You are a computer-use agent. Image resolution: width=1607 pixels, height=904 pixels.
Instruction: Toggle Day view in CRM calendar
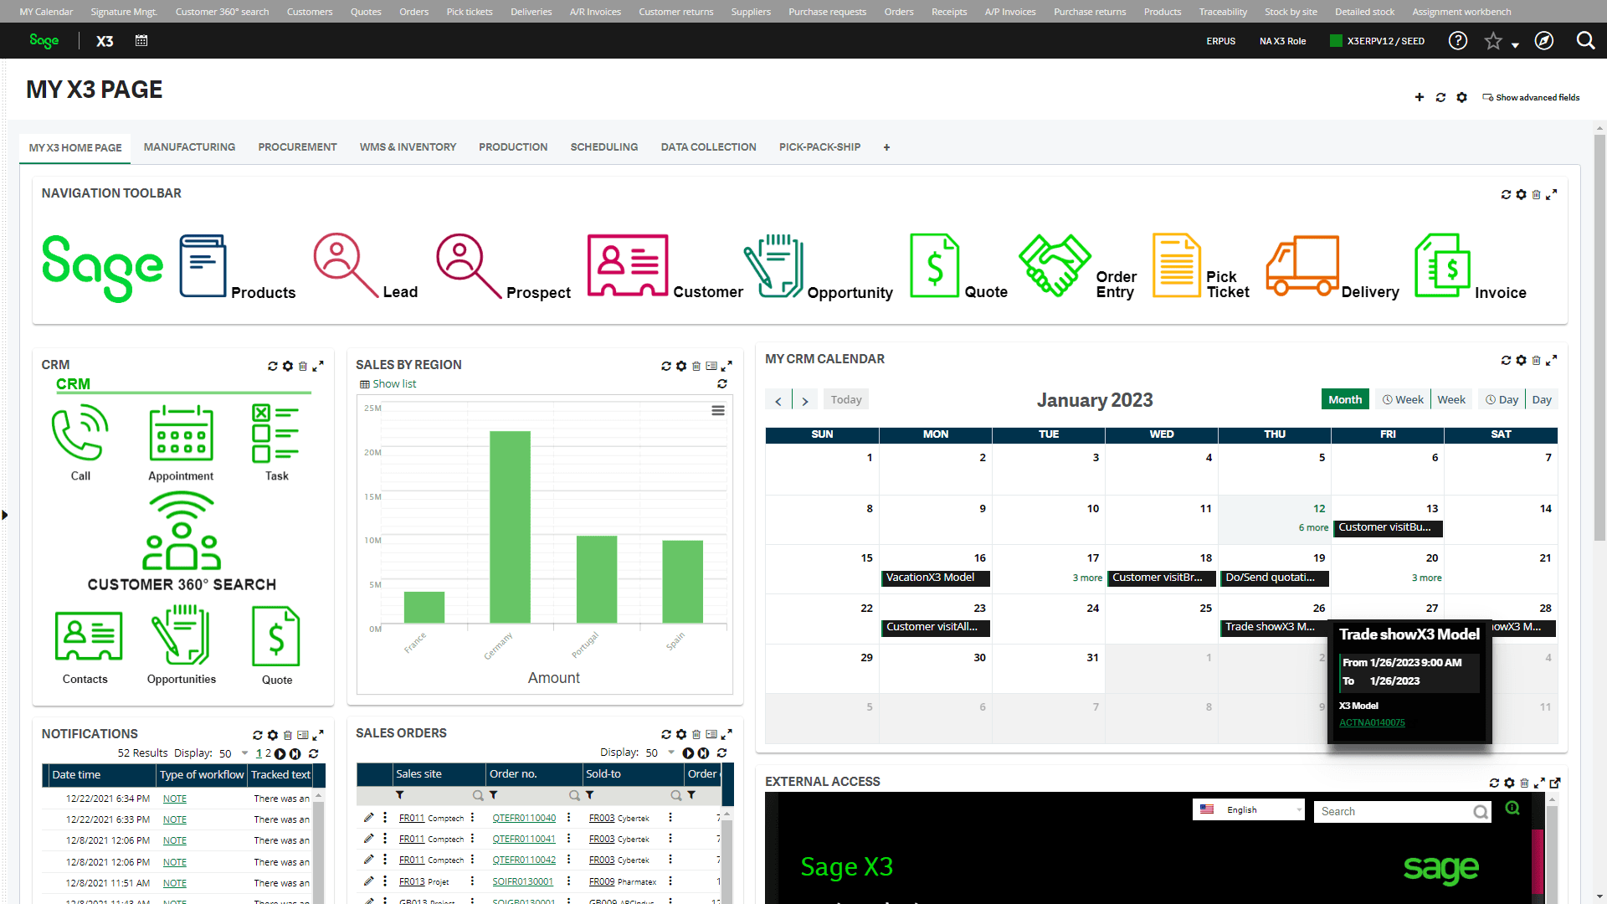click(x=1542, y=399)
